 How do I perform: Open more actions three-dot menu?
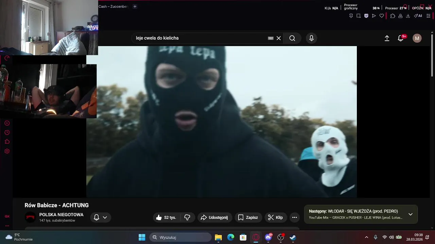295,218
